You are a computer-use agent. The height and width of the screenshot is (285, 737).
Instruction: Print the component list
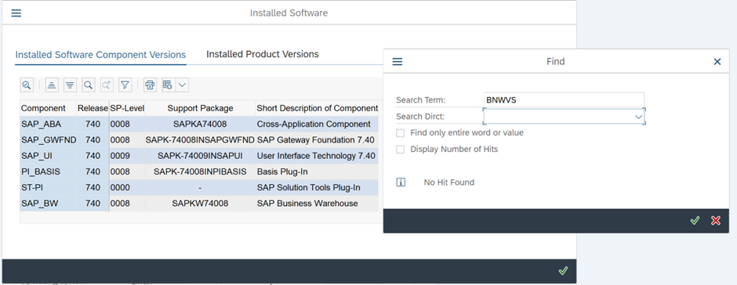click(x=150, y=85)
